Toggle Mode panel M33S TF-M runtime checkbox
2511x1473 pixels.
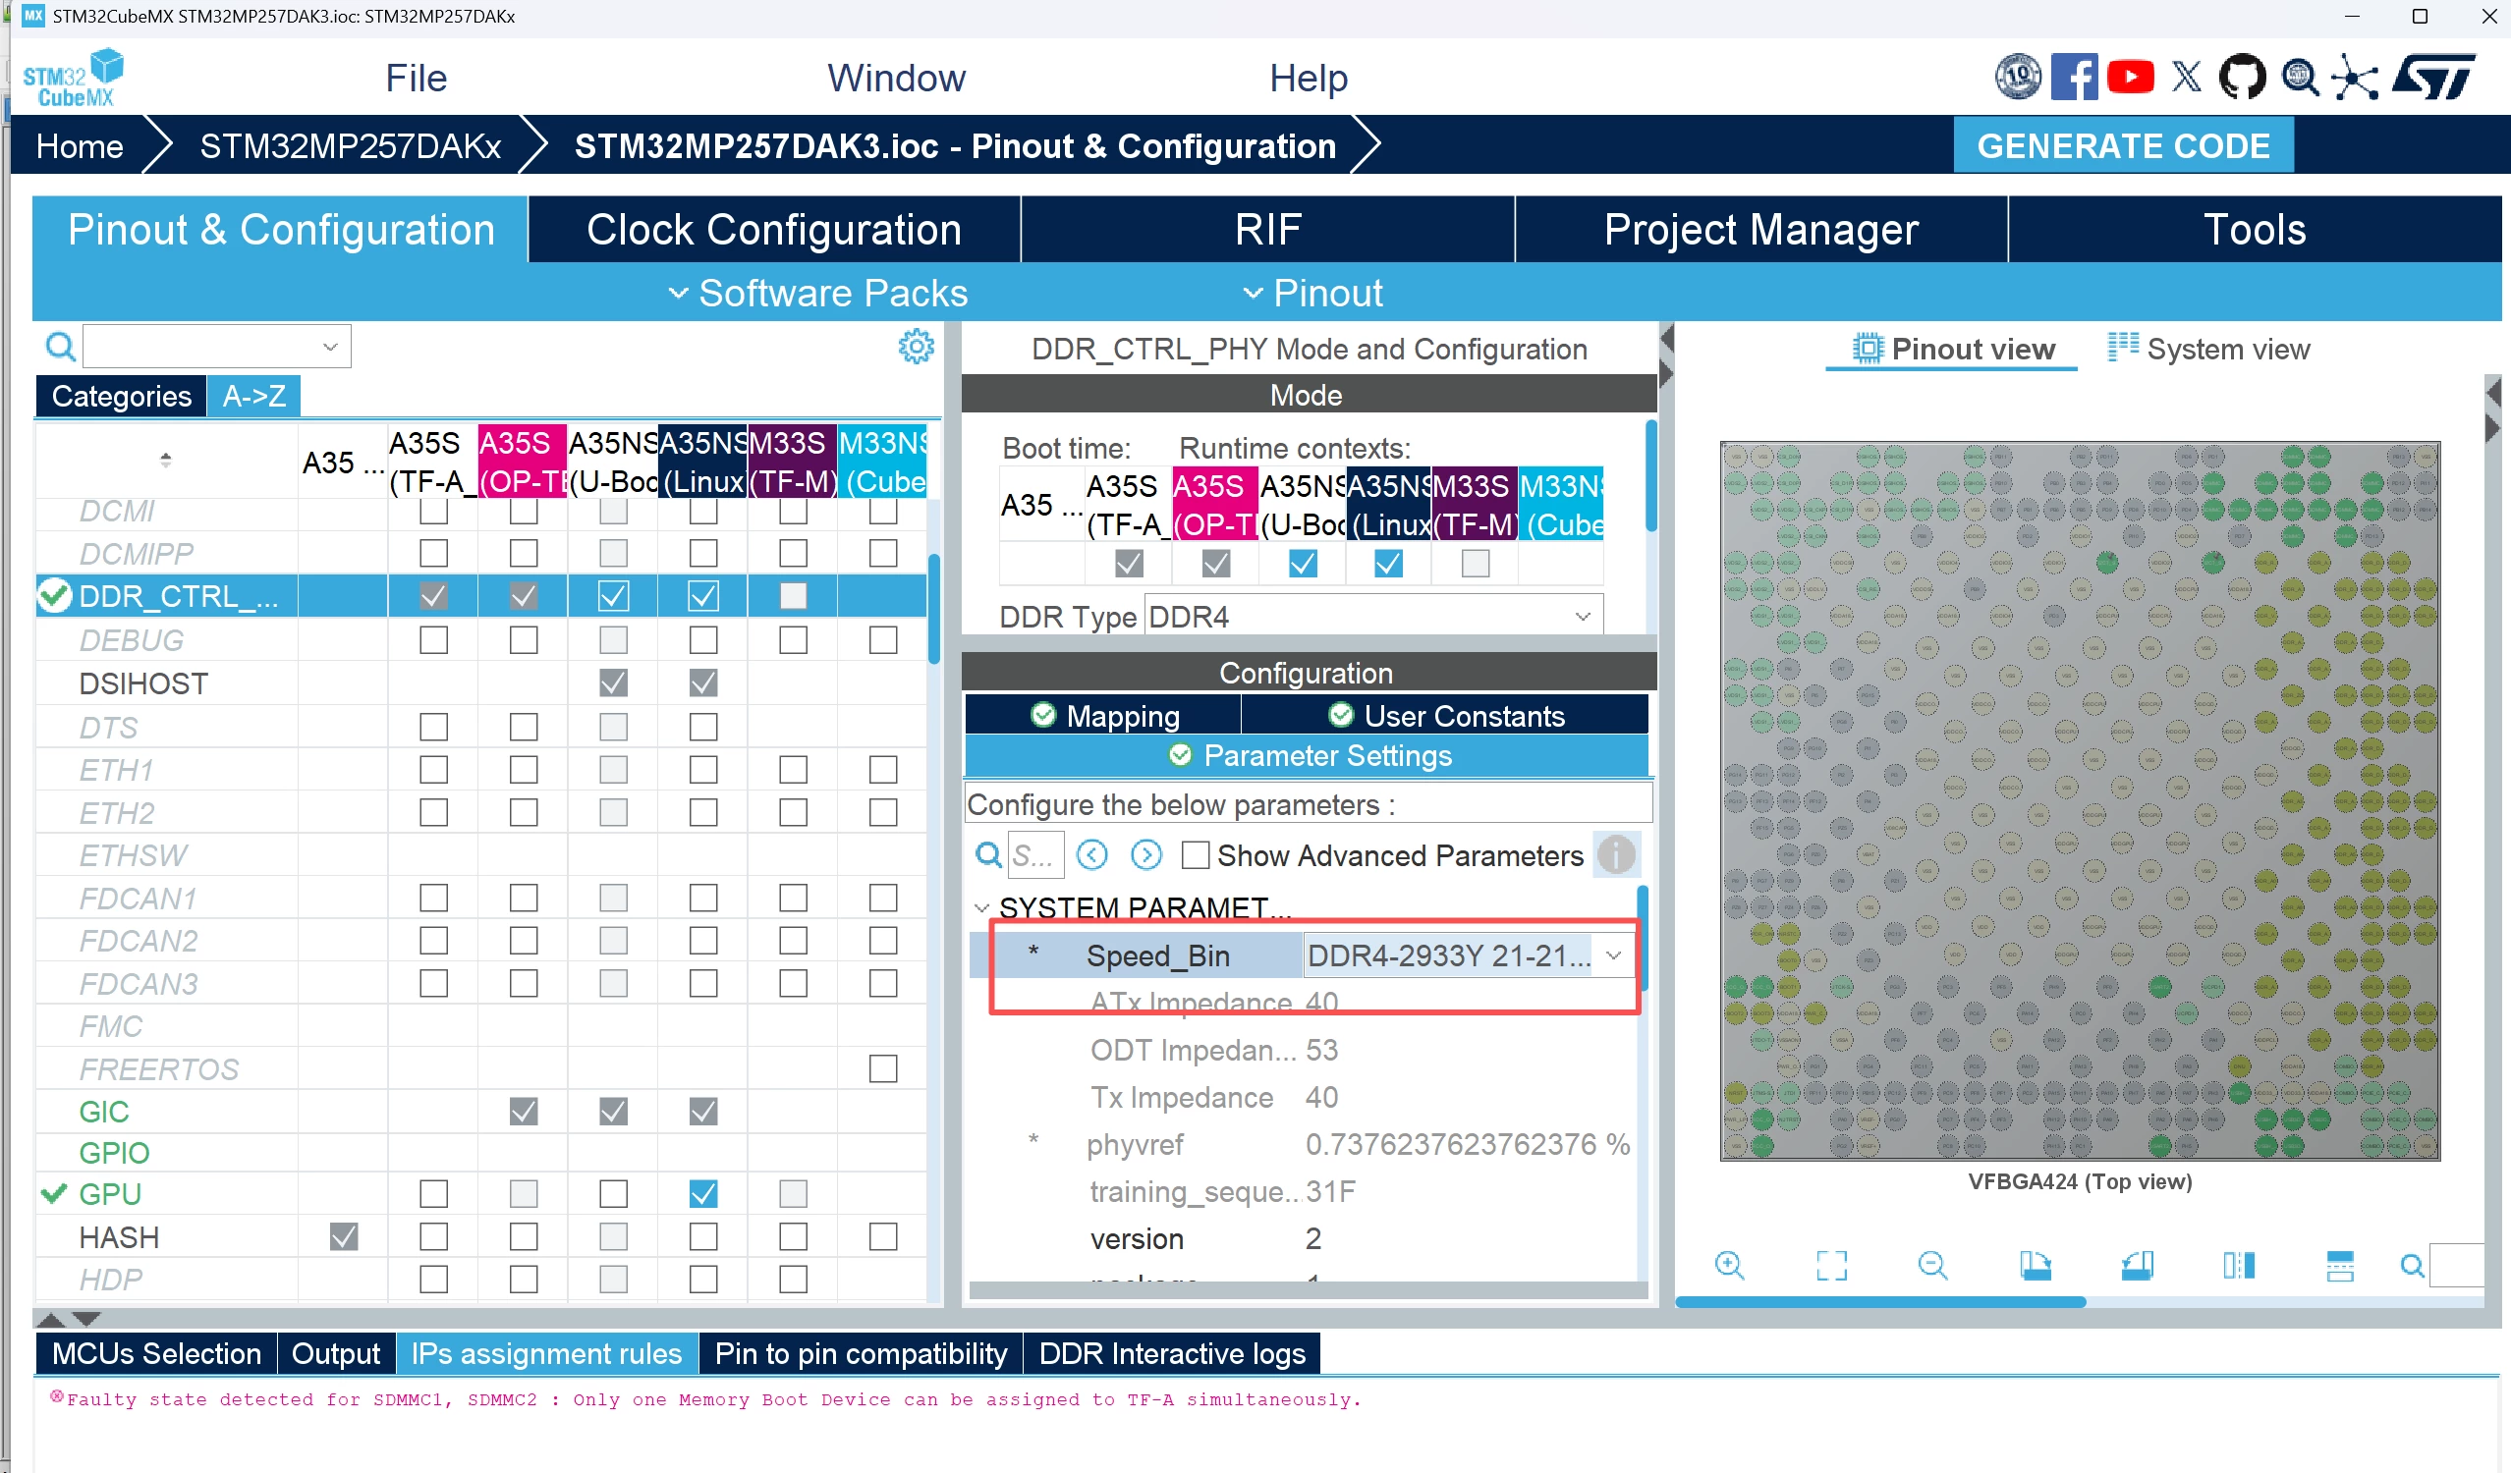1475,564
